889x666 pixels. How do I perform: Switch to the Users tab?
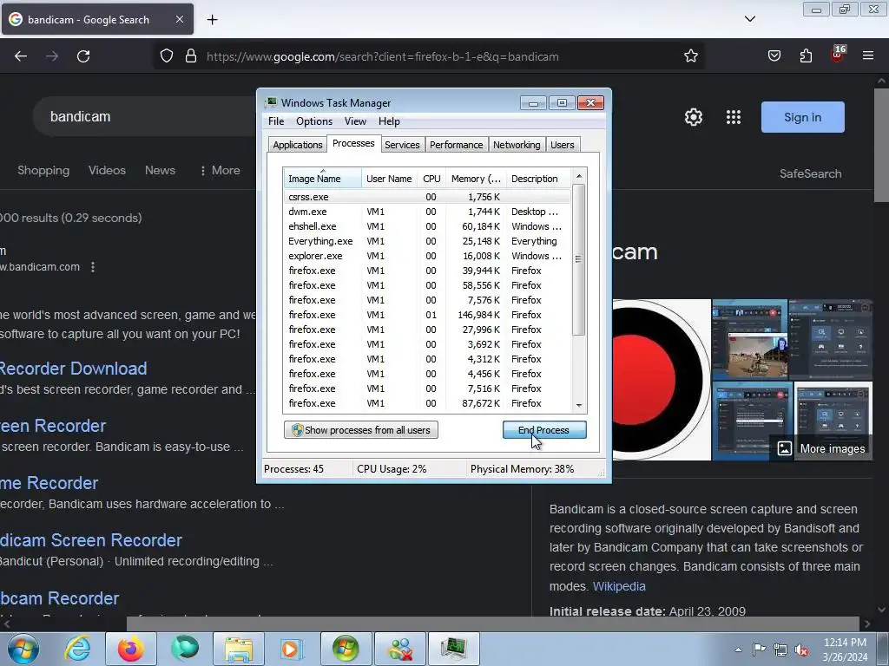563,145
